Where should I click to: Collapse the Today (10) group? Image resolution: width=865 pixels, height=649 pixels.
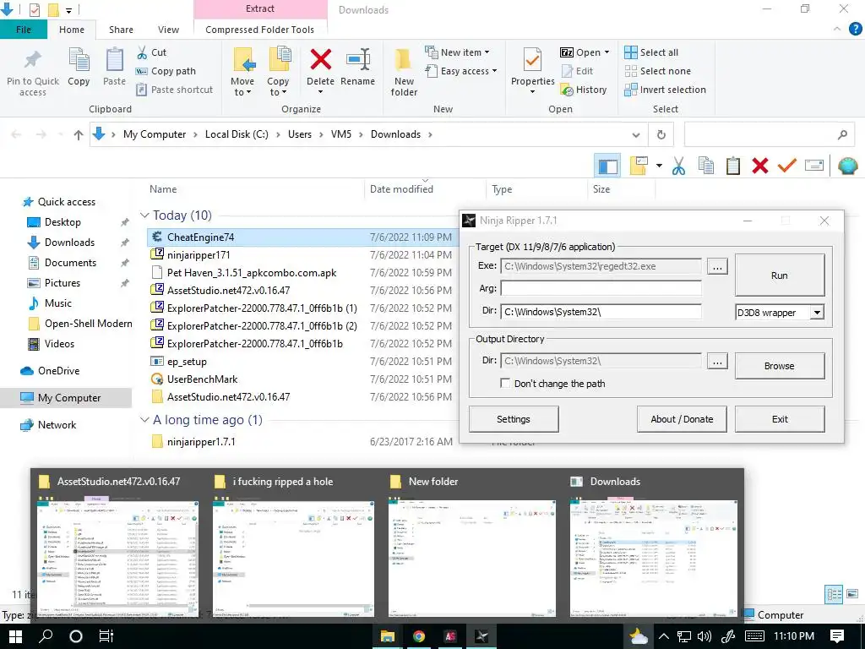[x=144, y=215]
